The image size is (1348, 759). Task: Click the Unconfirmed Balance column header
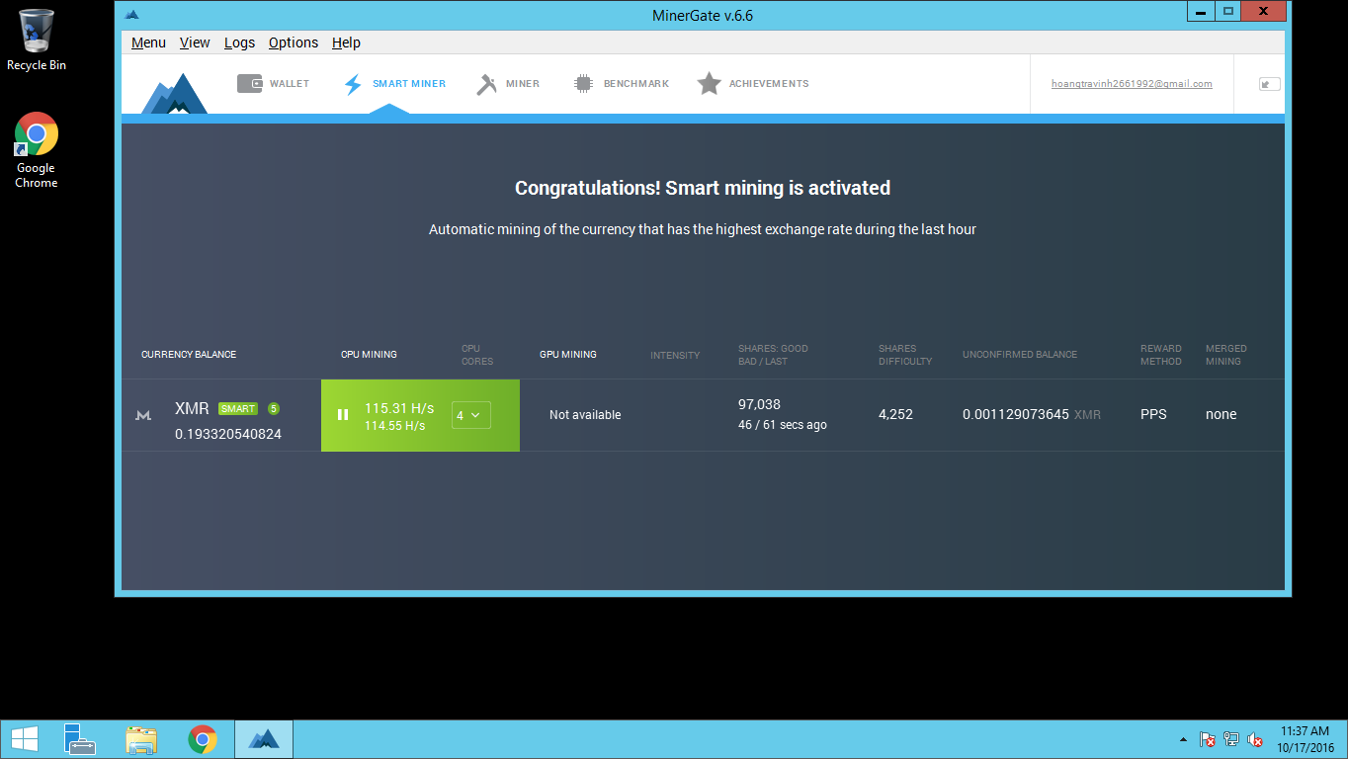click(x=1020, y=355)
